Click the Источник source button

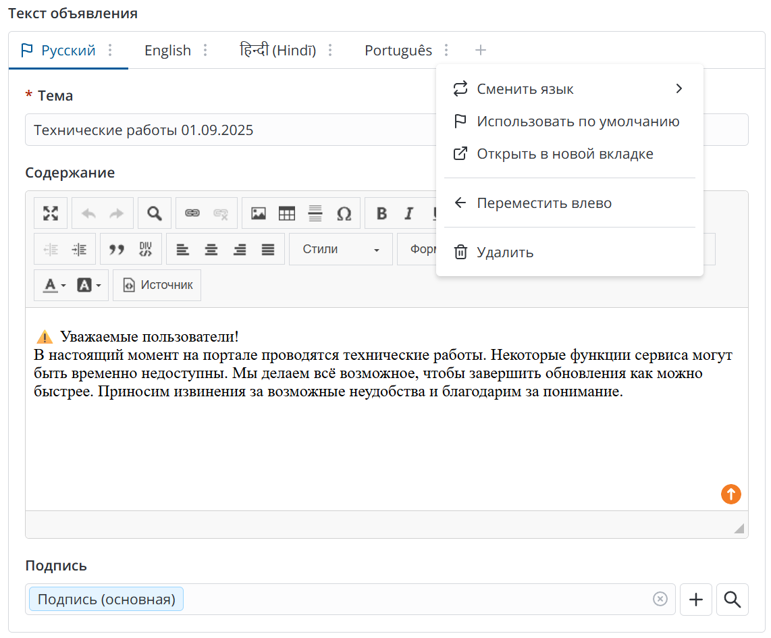157,286
